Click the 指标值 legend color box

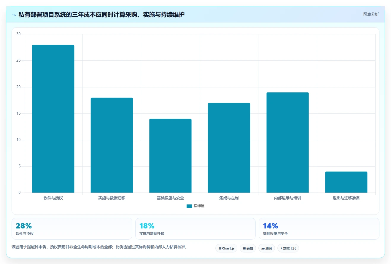pyautogui.click(x=189, y=206)
